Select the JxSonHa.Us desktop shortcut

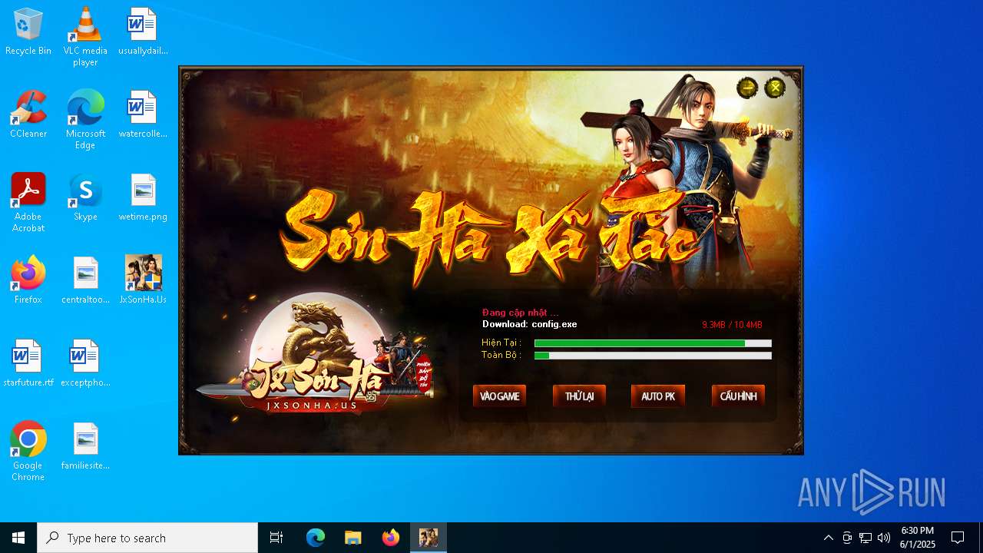tap(143, 281)
